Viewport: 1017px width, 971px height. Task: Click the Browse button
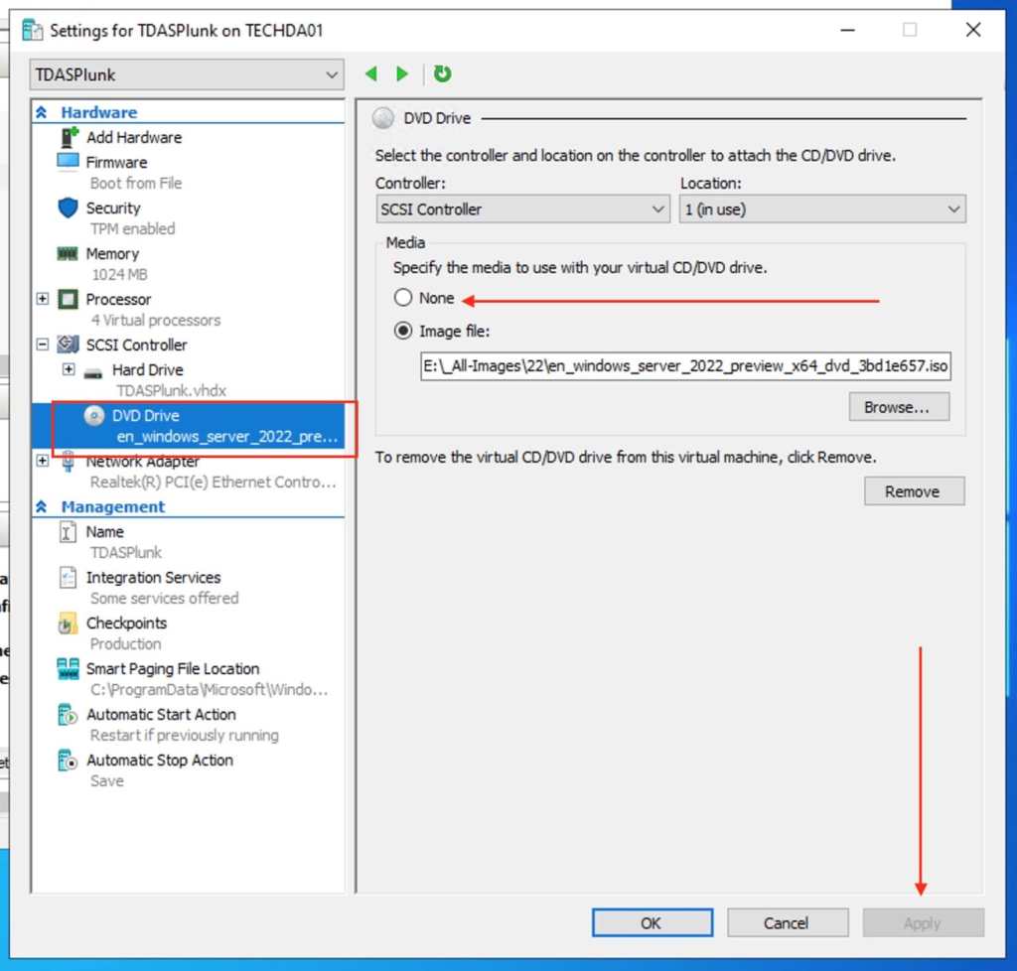(898, 407)
